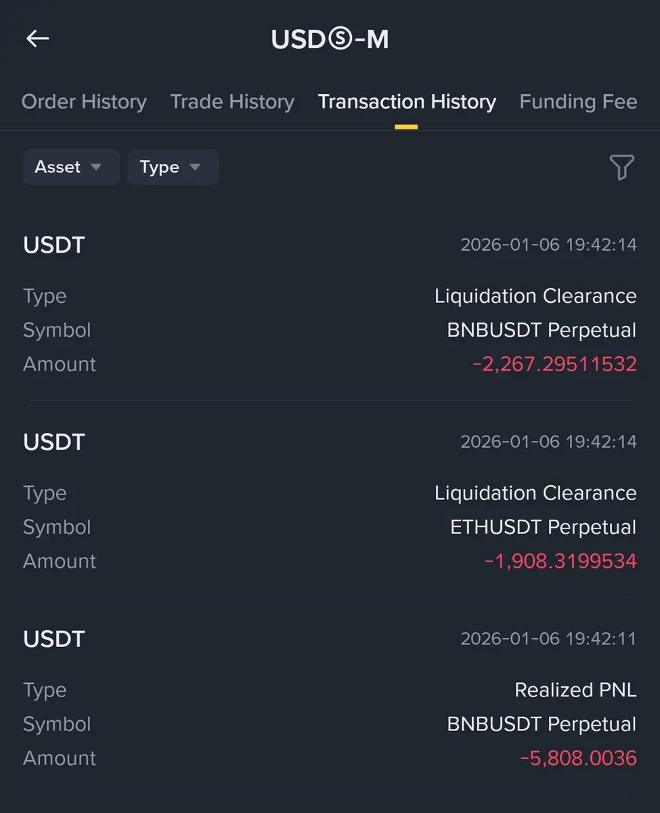Click the BNBUSDT Perpetual symbol under Realized PNL
The image size is (660, 813).
(x=542, y=724)
